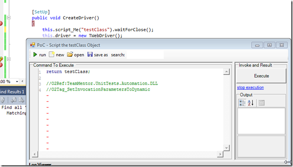Save script as using the floppy disk icon
The height and width of the screenshot is (167, 293).
(x=90, y=54)
